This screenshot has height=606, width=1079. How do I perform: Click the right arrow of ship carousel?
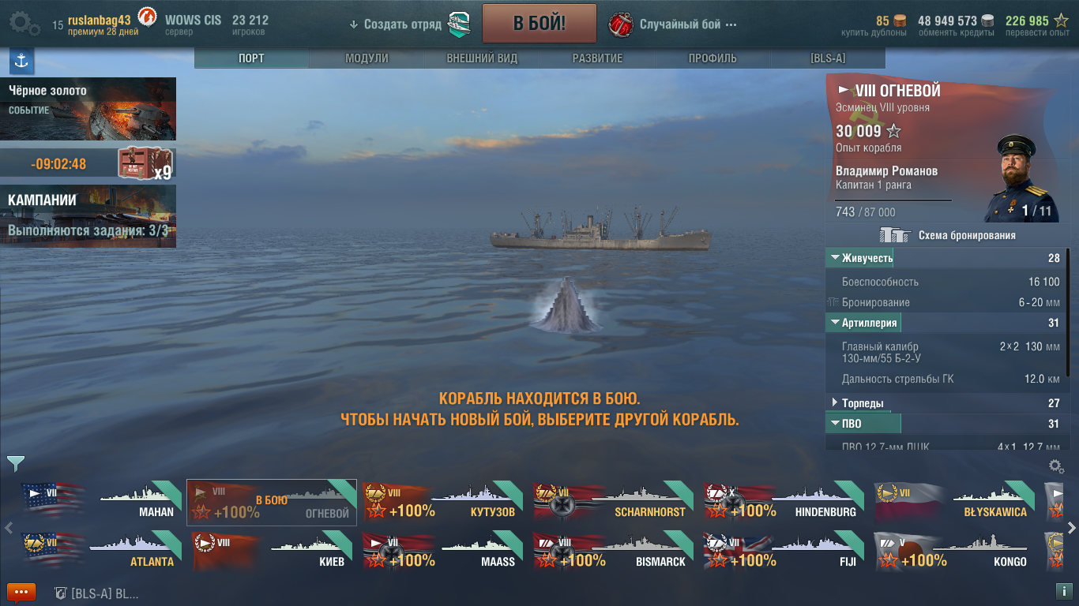pyautogui.click(x=1071, y=527)
